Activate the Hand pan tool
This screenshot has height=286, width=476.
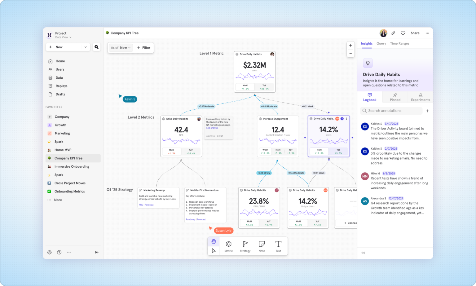coord(214,241)
